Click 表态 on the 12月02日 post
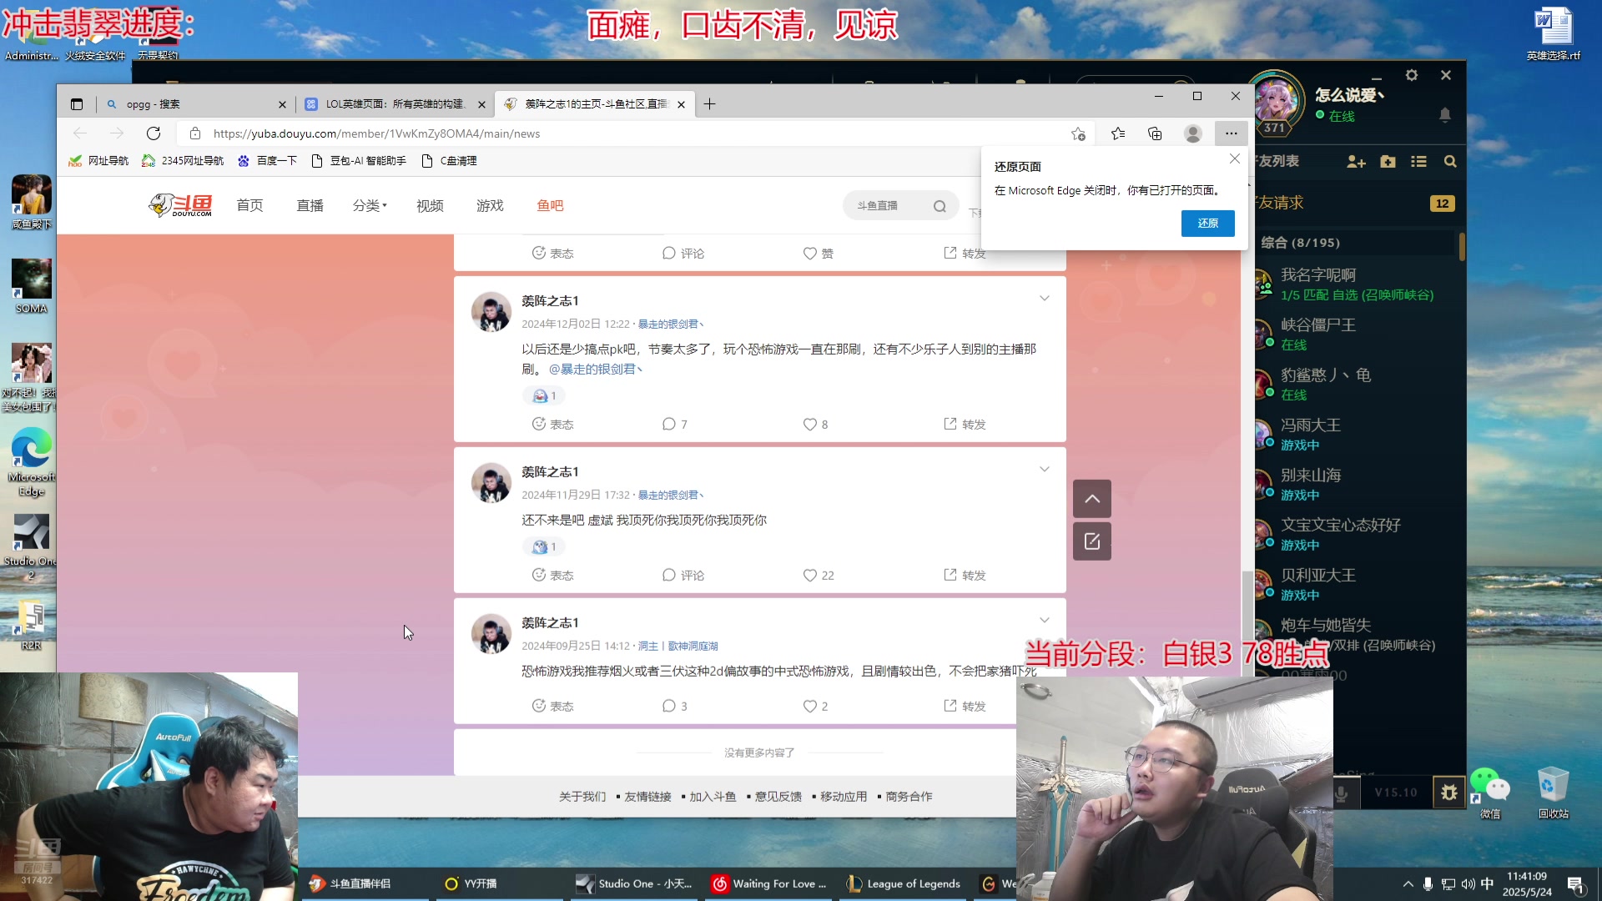This screenshot has height=901, width=1602. click(x=552, y=424)
